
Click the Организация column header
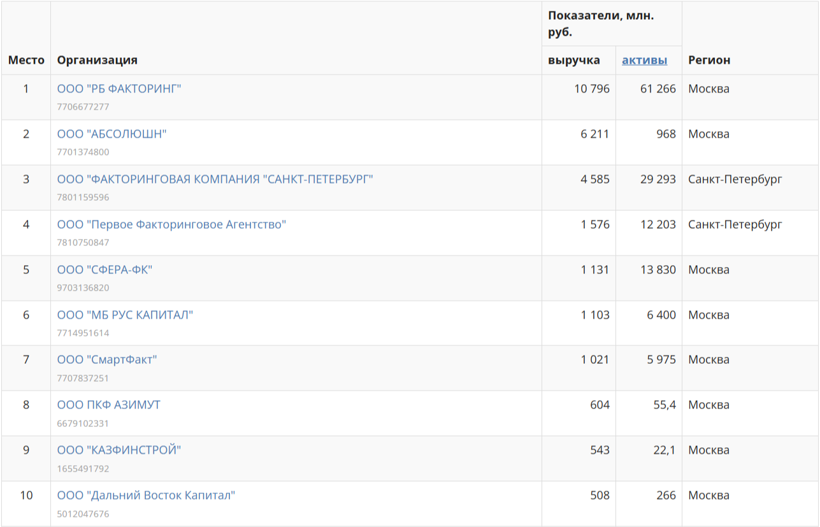point(97,60)
